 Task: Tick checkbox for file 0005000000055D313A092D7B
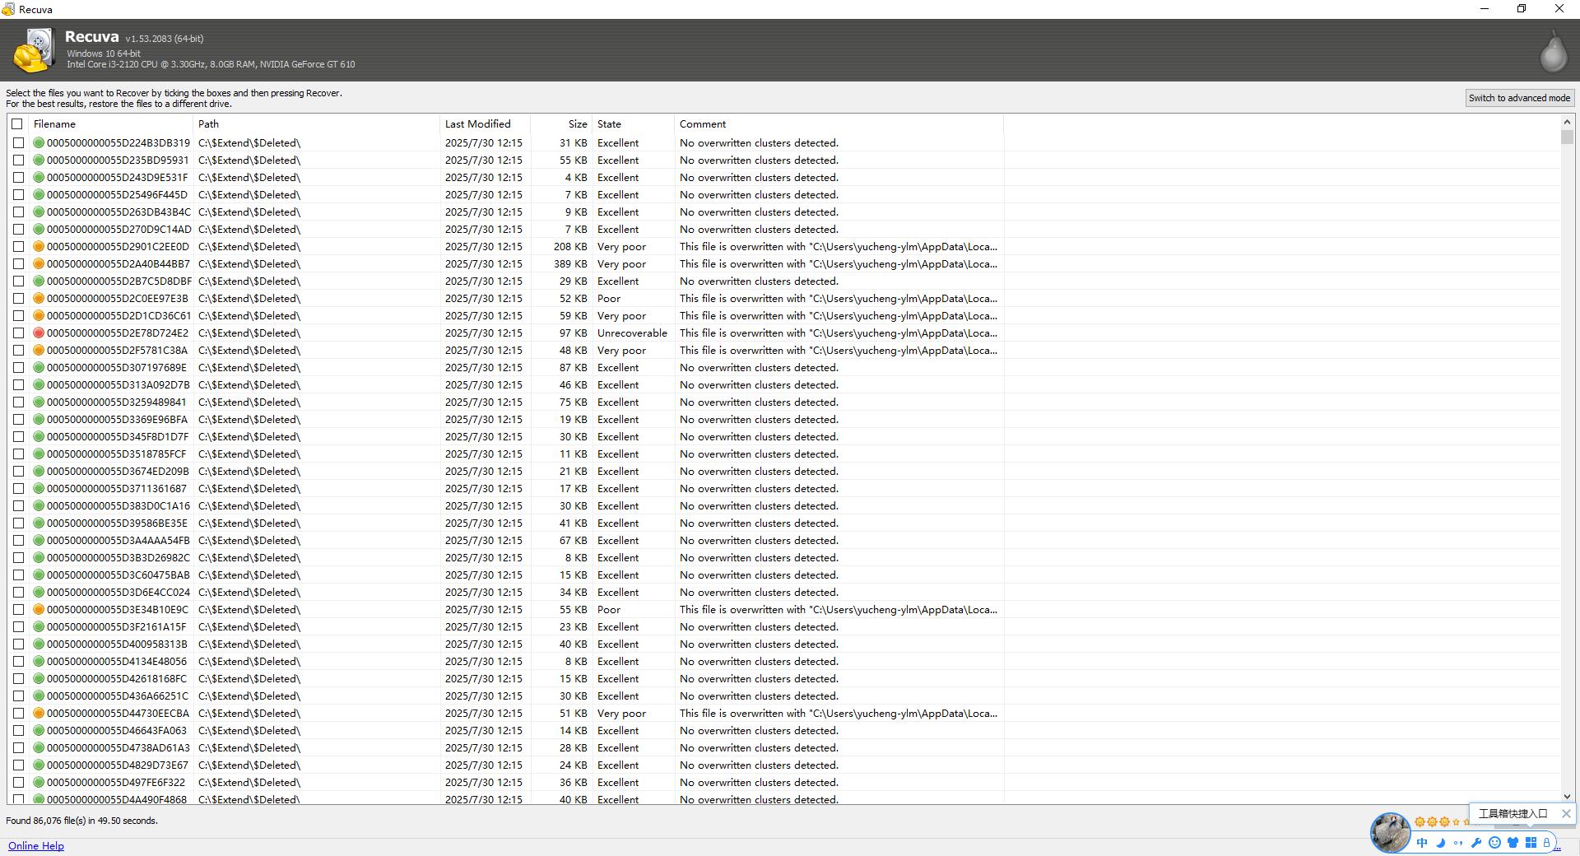(18, 384)
